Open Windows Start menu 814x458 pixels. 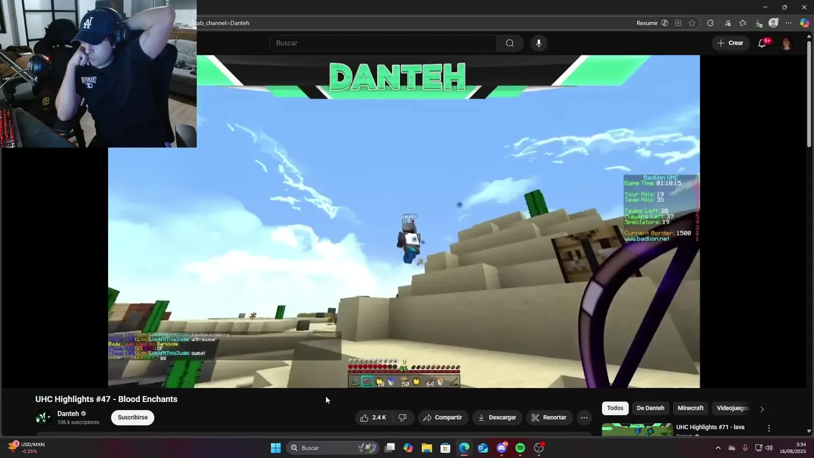275,448
